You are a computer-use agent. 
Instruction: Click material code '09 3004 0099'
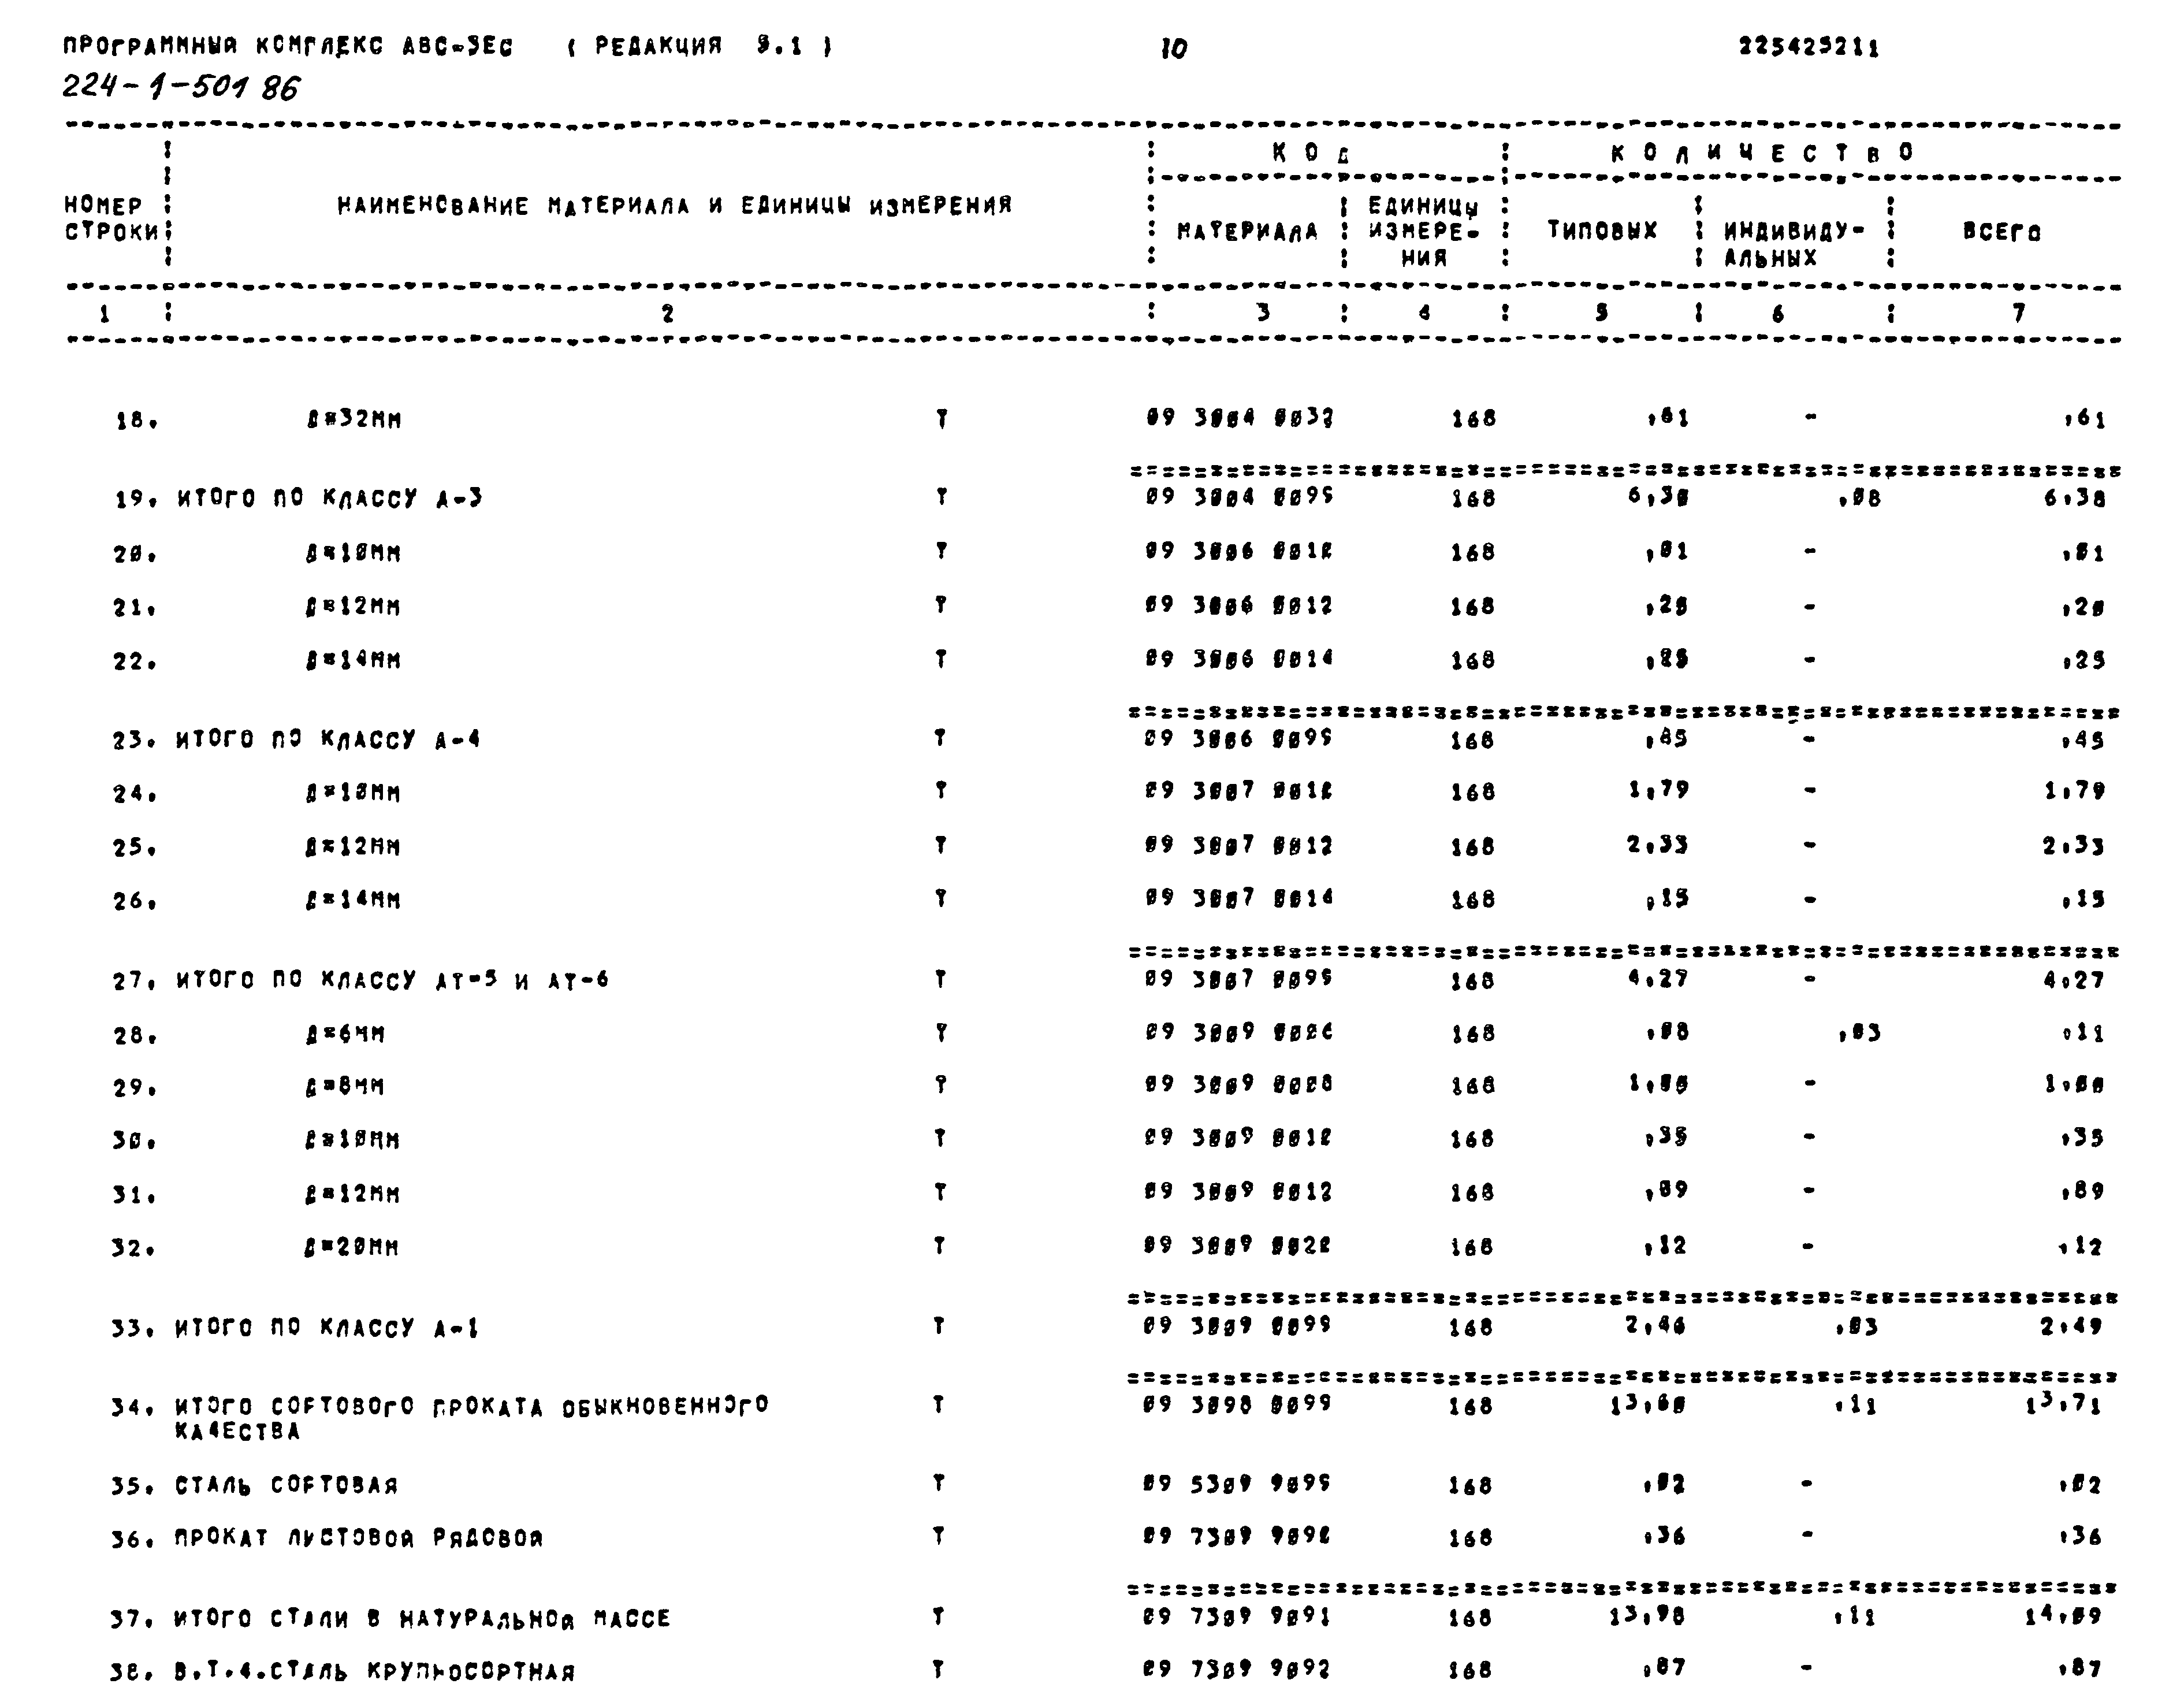click(x=1239, y=497)
